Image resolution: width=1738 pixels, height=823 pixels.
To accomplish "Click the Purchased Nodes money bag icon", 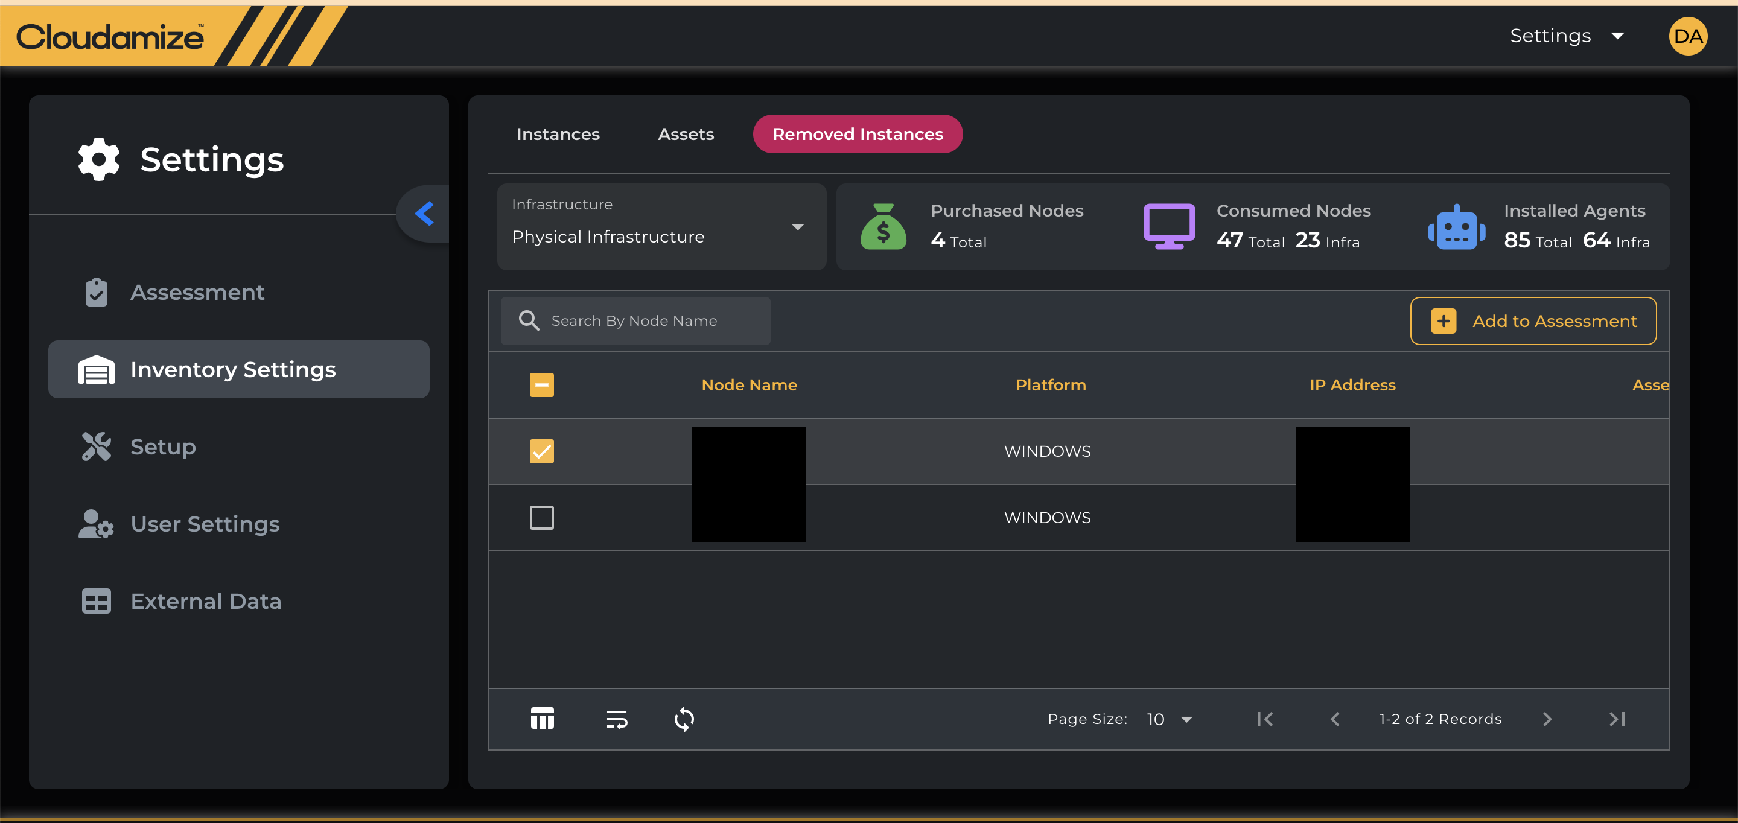I will click(883, 227).
